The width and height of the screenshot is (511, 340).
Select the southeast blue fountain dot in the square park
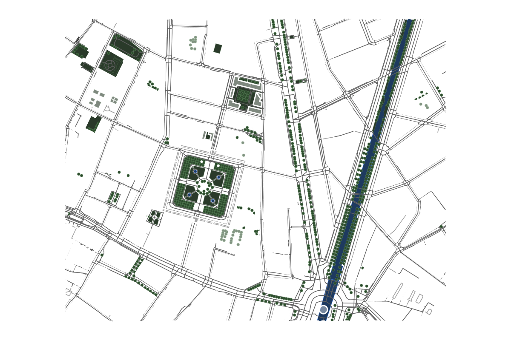(x=213, y=201)
